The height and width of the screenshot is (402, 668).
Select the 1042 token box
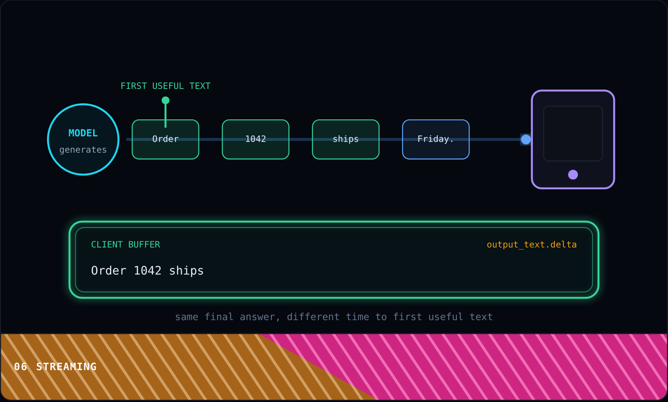[x=256, y=139]
